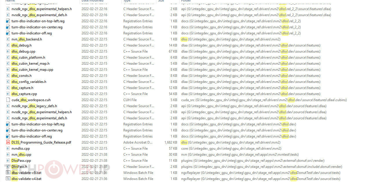Select the dlss_capture.h file
This screenshot has height=182, width=381.
point(22,88)
